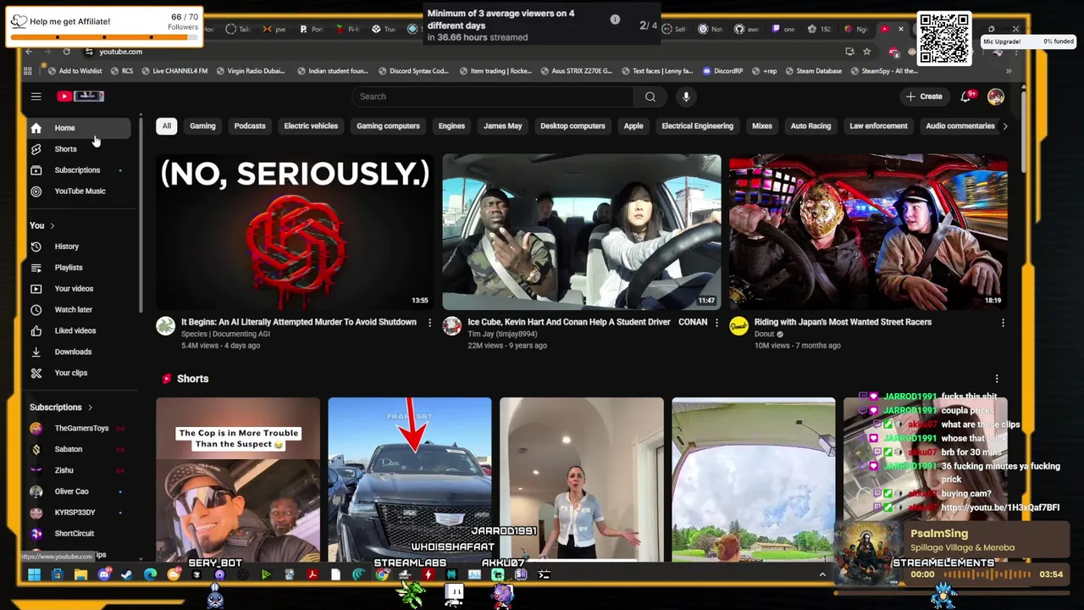Expand the Subscriptions section header chevron
The image size is (1084, 610).
click(90, 408)
